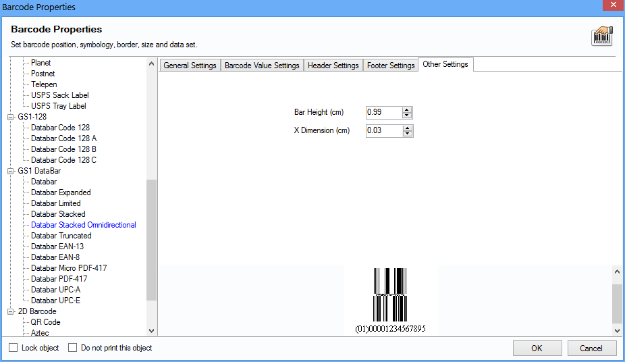This screenshot has width=625, height=362.
Task: Click the tree list scrollbar thumb
Action: point(151,240)
